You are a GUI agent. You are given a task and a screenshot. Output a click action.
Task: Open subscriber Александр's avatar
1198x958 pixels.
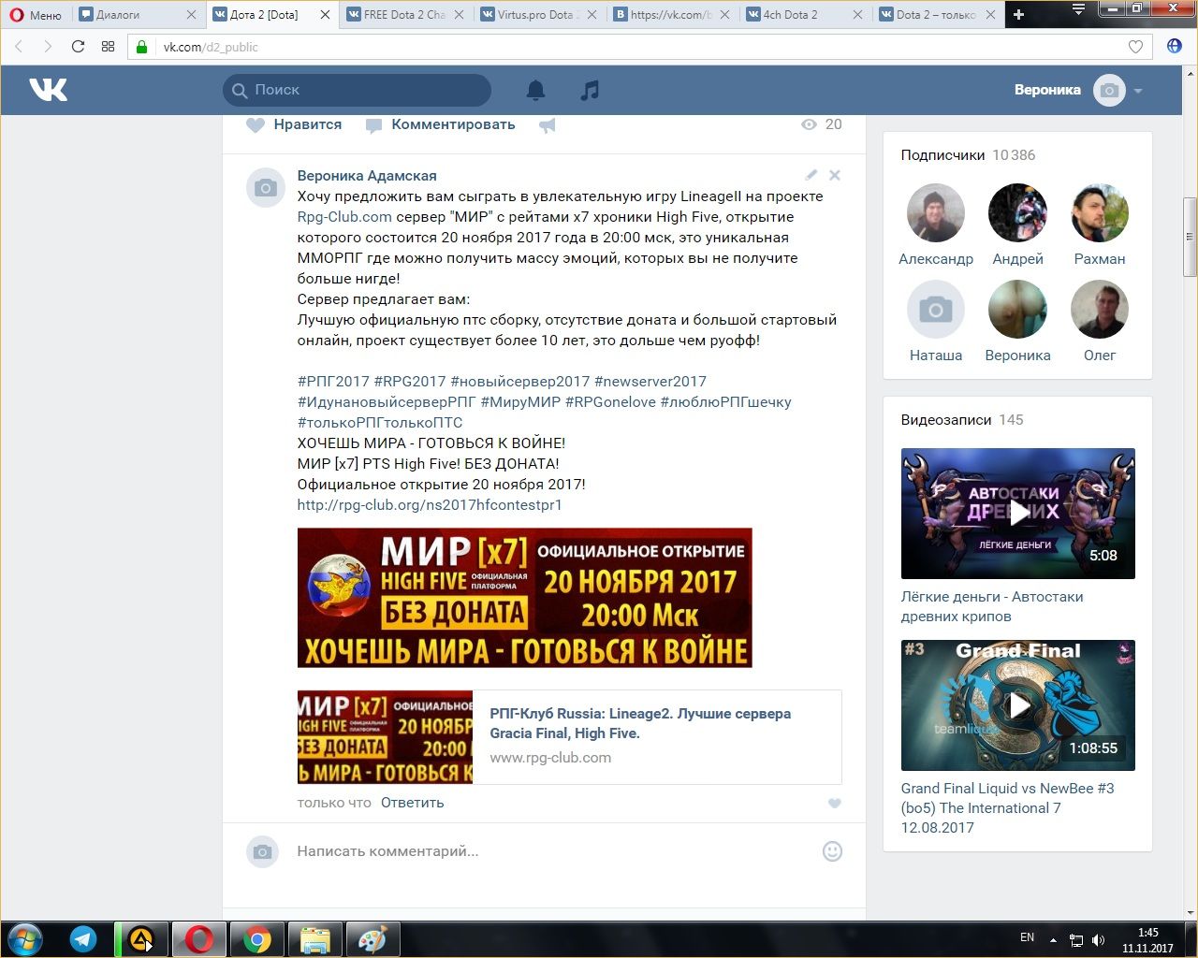pos(936,213)
